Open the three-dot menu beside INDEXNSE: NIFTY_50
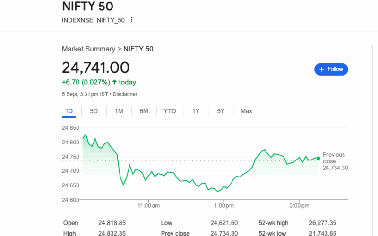This screenshot has width=378, height=236. click(132, 20)
